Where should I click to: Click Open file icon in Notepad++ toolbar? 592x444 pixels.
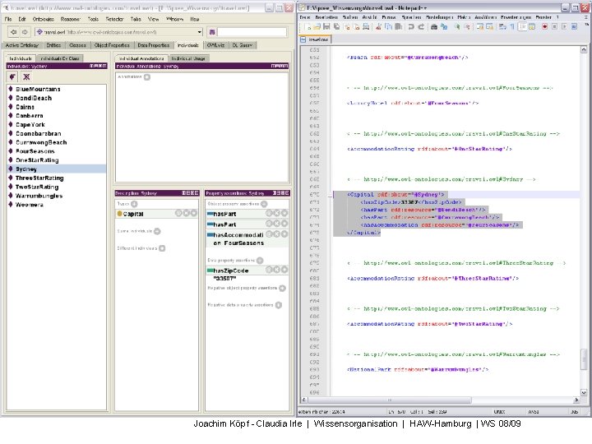coord(317,26)
